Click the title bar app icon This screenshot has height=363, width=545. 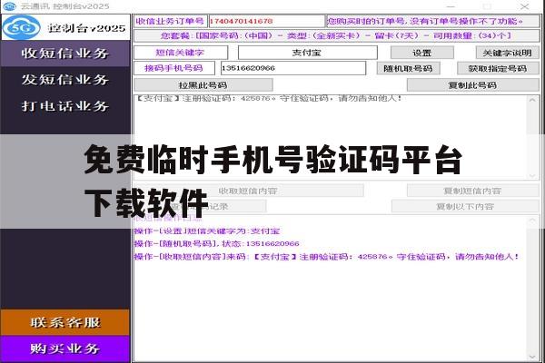pyautogui.click(x=9, y=6)
